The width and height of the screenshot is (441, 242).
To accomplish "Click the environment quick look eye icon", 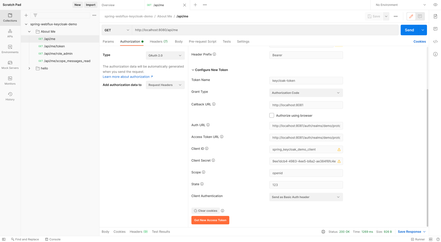I will pos(435,5).
